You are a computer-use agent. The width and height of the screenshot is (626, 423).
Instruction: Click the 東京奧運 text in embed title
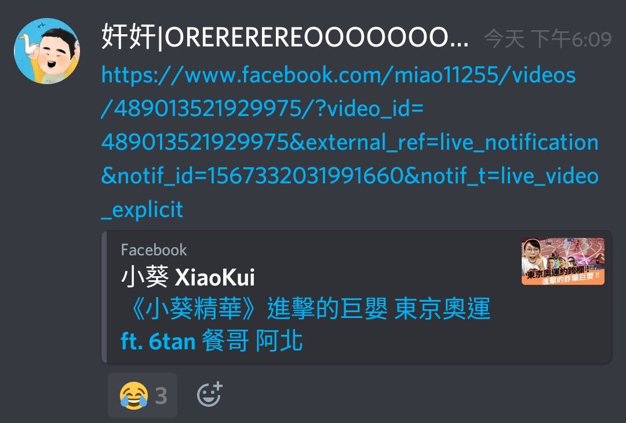442,309
